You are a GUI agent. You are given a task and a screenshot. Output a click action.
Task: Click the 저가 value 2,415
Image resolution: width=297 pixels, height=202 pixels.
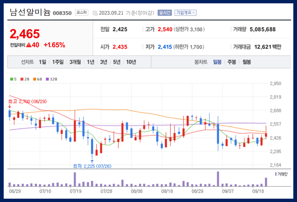[x=165, y=47]
